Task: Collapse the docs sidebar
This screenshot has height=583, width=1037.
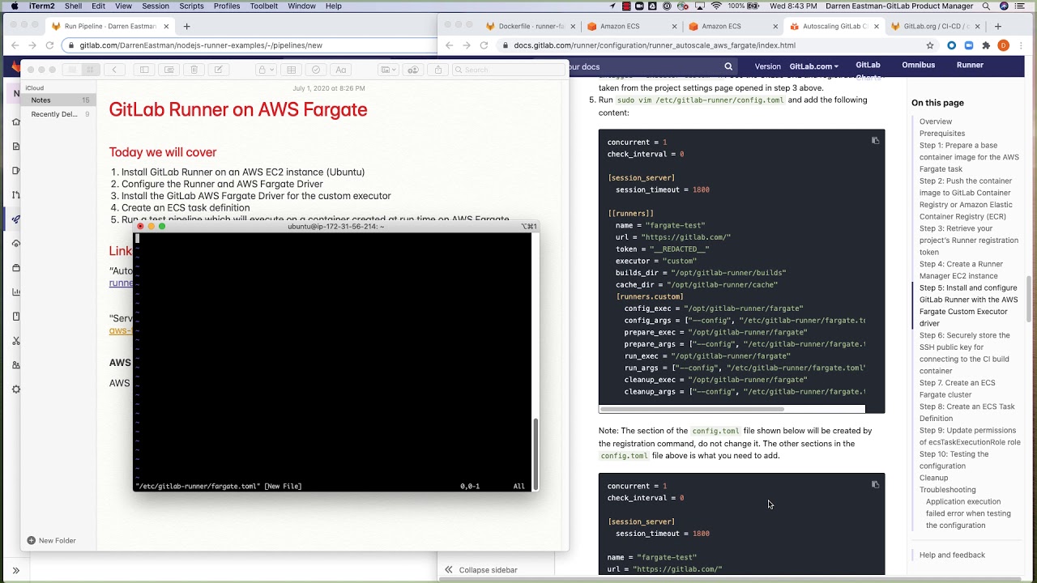Action: (x=481, y=570)
